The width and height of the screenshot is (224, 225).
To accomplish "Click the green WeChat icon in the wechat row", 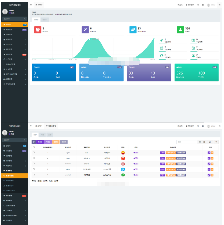I will (x=123, y=175).
